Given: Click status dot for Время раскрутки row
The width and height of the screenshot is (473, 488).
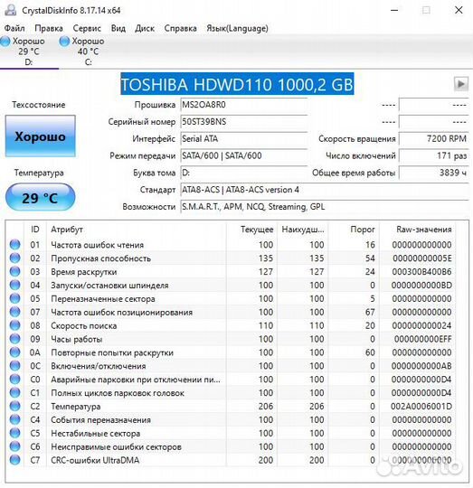Looking at the screenshot, I should coord(14,272).
